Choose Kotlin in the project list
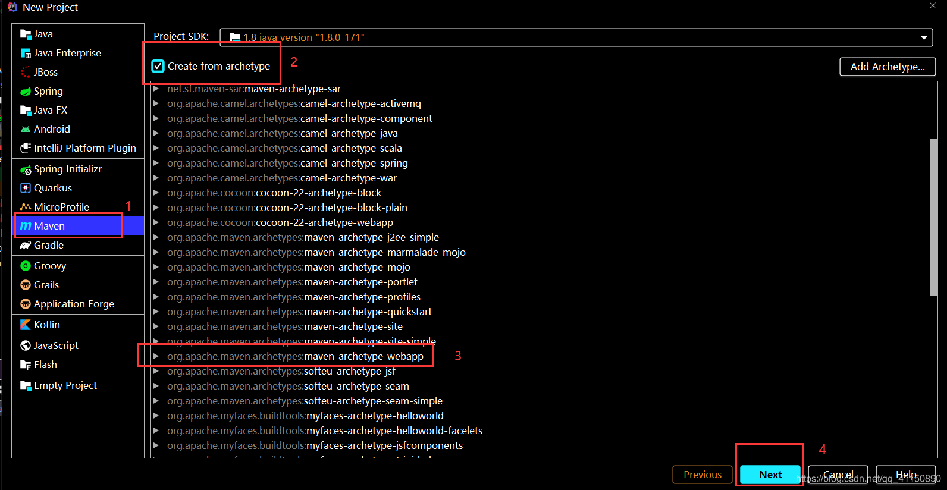The height and width of the screenshot is (490, 947). (78, 325)
